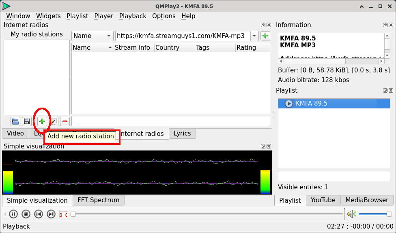Click the green plus Add new radio station button
The height and width of the screenshot is (233, 396).
pos(42,121)
